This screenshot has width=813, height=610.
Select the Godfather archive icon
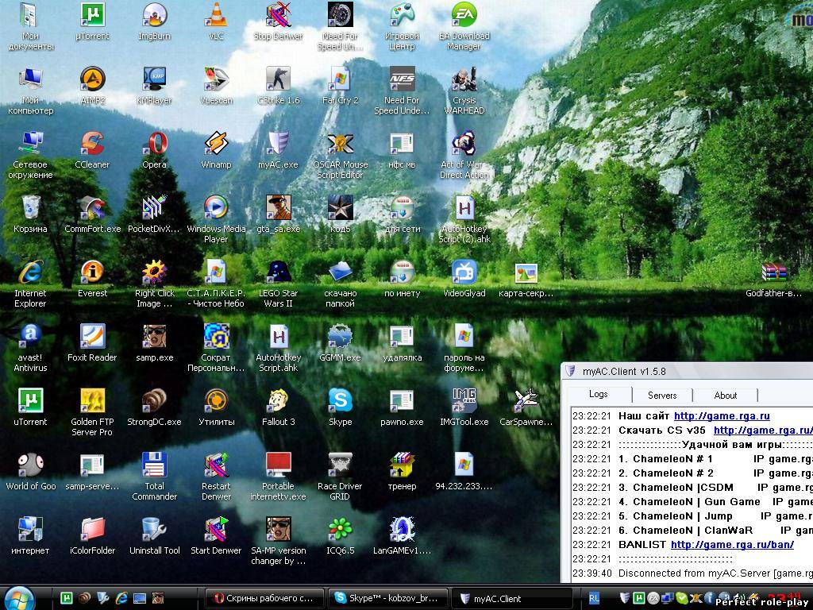[773, 279]
